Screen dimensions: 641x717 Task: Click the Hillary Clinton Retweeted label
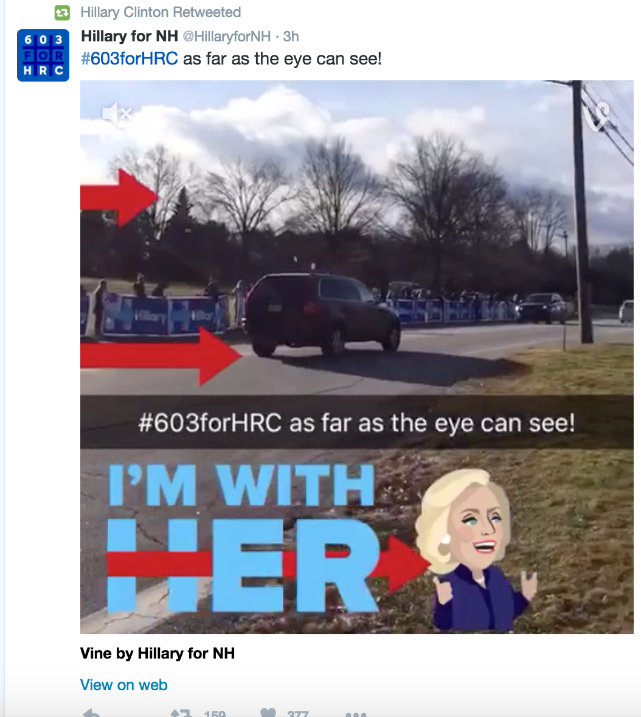pyautogui.click(x=161, y=12)
